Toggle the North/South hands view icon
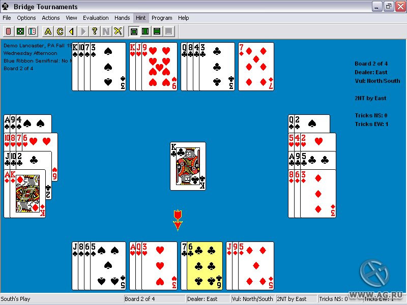 (x=157, y=32)
